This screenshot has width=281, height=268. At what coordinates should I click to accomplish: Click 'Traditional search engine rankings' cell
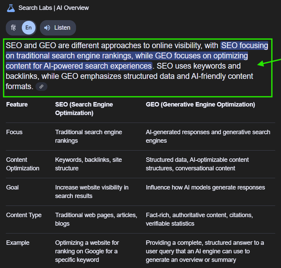coord(89,136)
